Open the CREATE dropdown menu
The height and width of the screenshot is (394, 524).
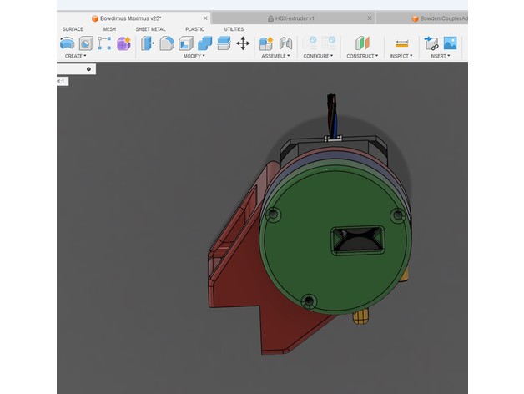(75, 56)
